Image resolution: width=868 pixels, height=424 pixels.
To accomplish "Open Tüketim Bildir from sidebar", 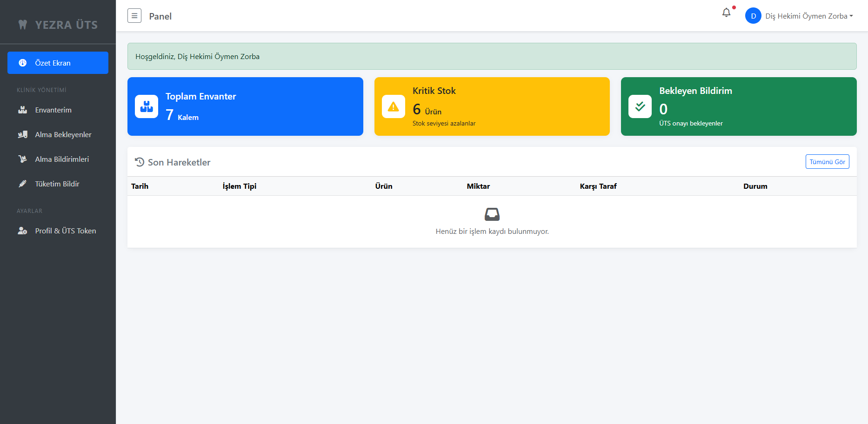I will pos(57,184).
